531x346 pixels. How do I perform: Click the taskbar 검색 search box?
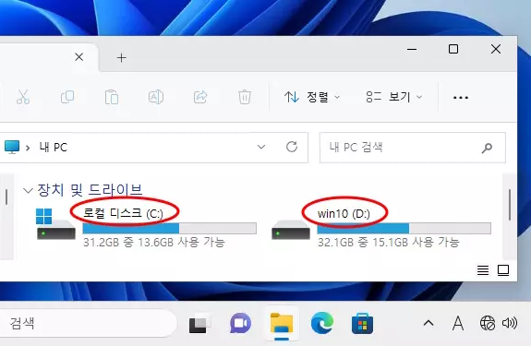coord(89,323)
